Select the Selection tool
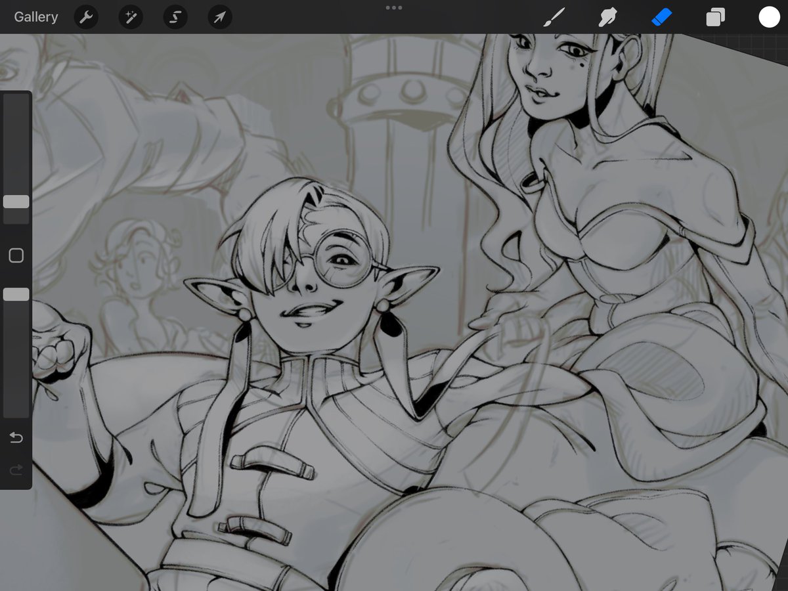The height and width of the screenshot is (591, 788). (x=175, y=17)
